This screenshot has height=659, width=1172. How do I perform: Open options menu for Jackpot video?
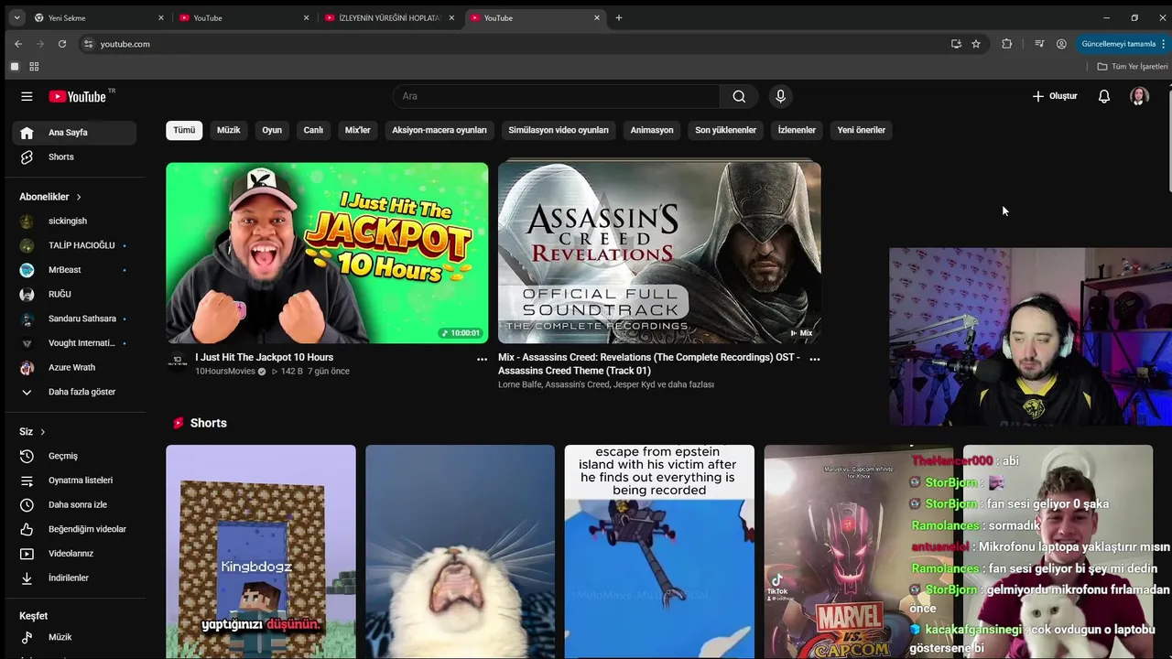coord(482,359)
